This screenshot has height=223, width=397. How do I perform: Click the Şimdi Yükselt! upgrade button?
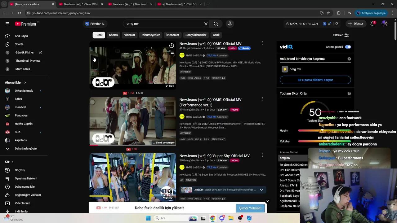tap(250, 208)
